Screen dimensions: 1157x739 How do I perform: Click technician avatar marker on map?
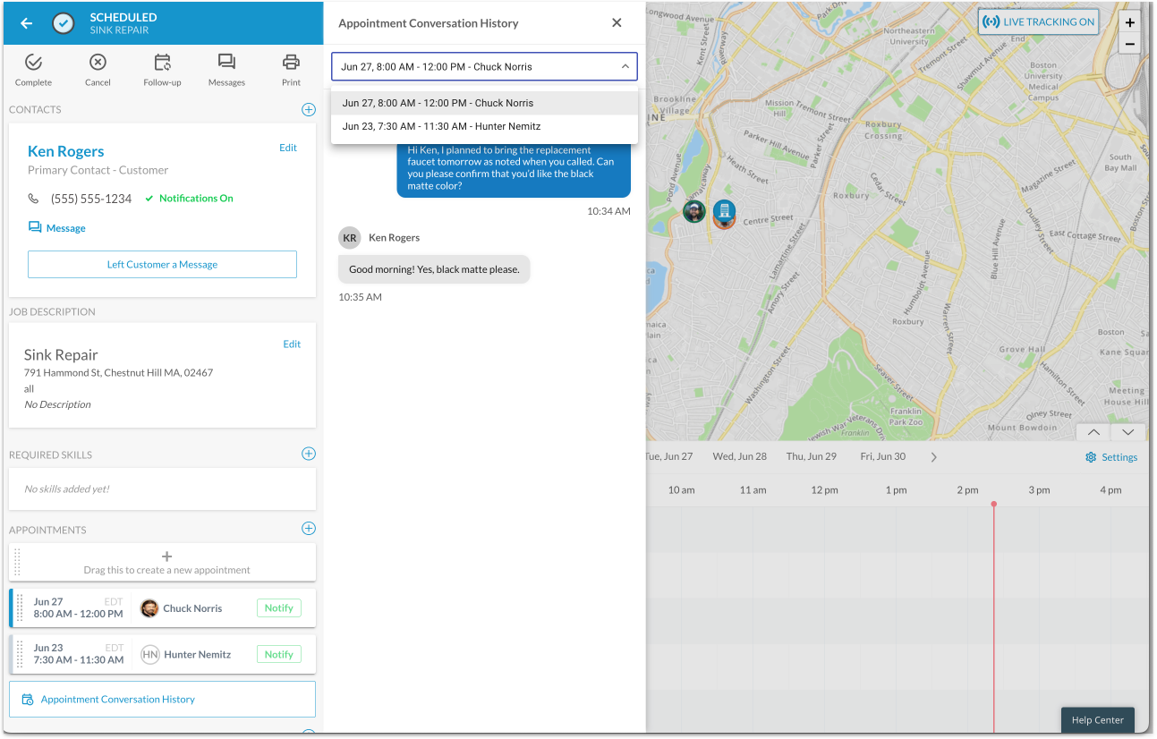pyautogui.click(x=693, y=212)
